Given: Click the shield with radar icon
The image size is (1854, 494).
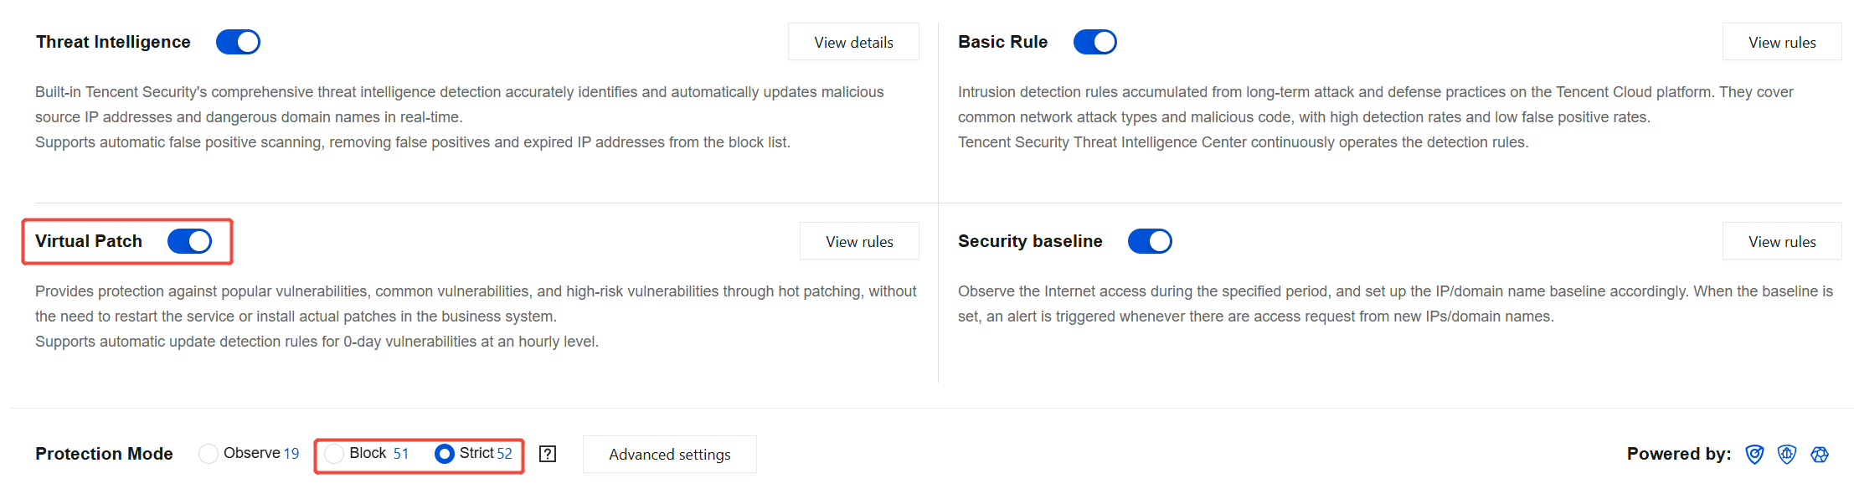Looking at the screenshot, I should (1754, 454).
